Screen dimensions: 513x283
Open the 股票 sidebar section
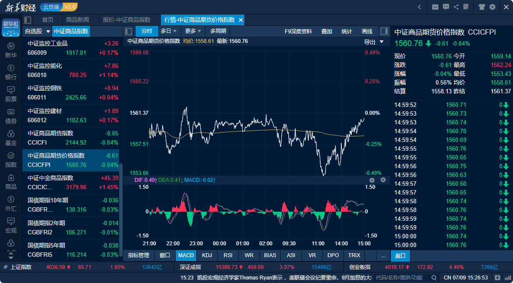(x=11, y=94)
